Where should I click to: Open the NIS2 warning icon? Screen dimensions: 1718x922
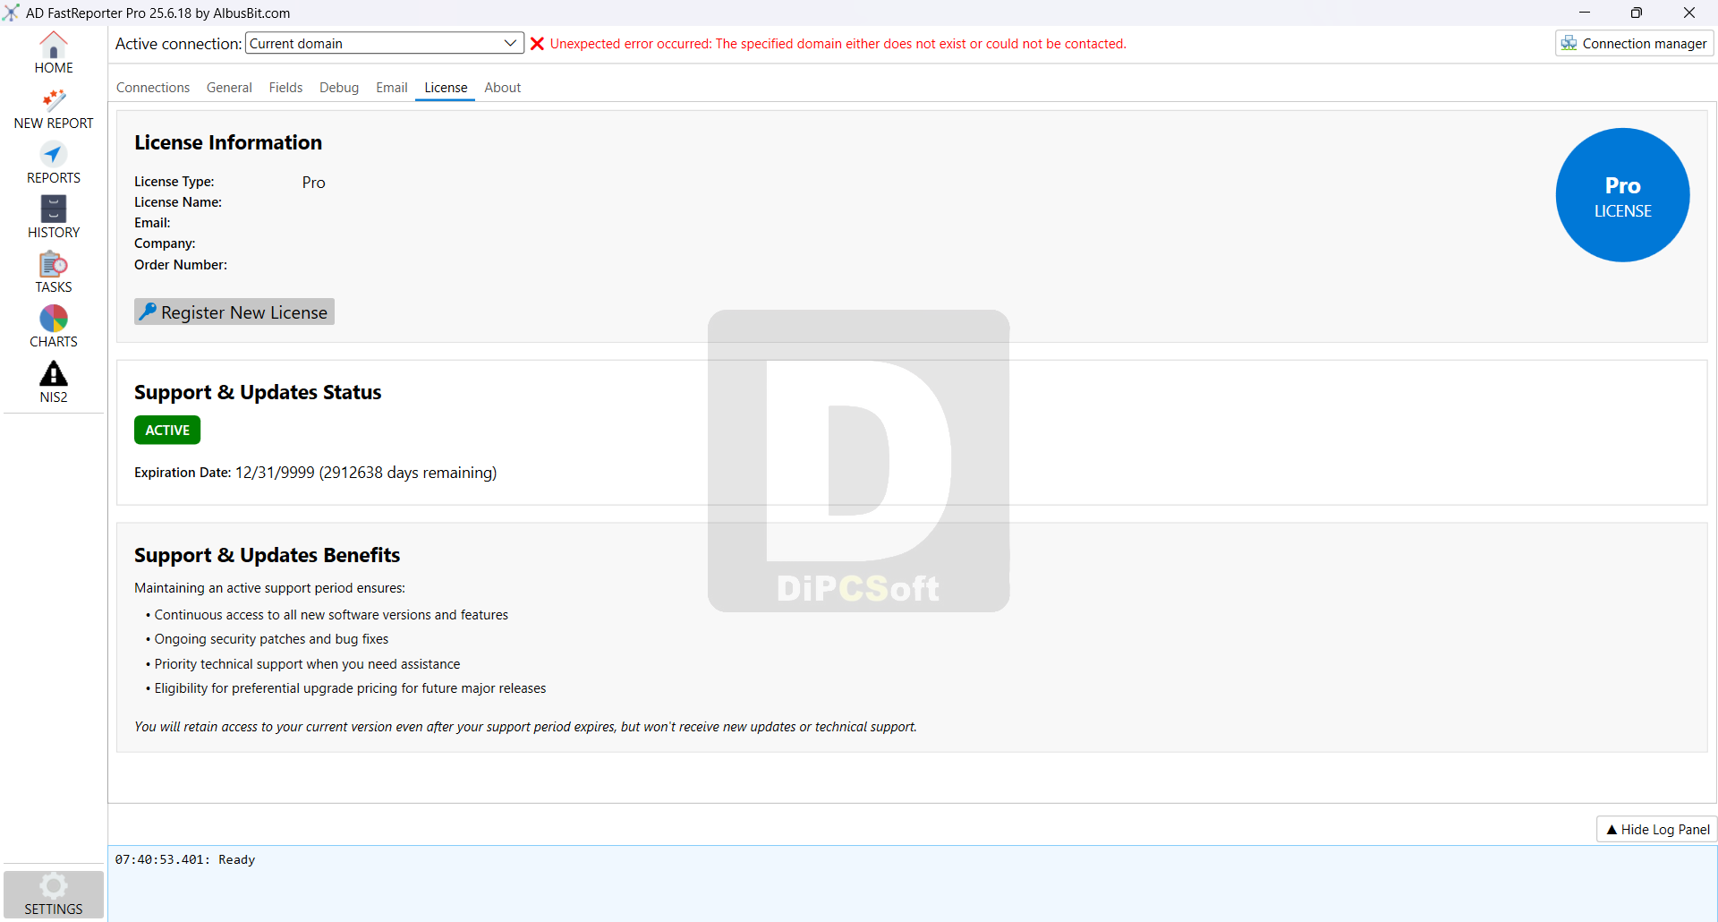click(54, 382)
